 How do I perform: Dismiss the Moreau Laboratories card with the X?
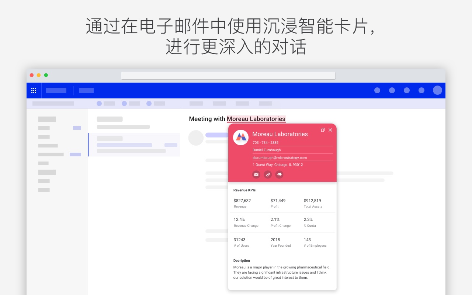330,130
